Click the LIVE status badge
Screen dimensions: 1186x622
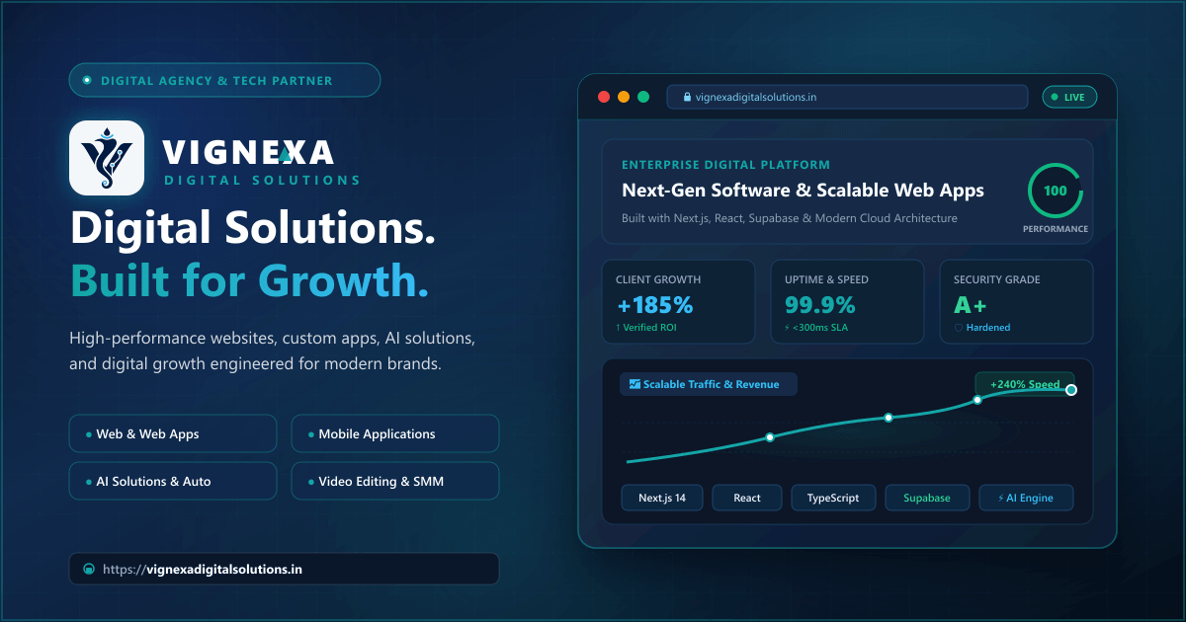pyautogui.click(x=1069, y=97)
